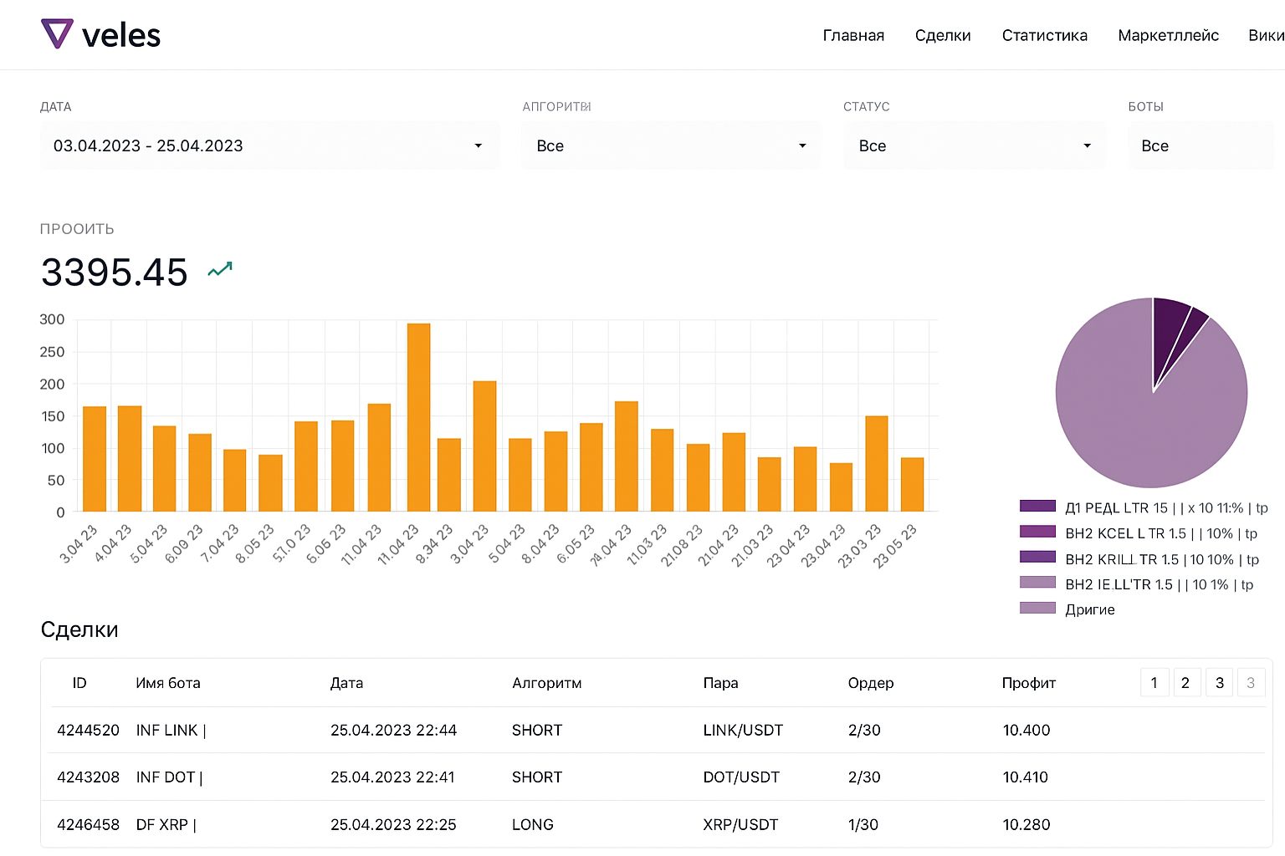Viewport: 1285px width, 856px height.
Task: Open the date range dropdown
Action: (x=269, y=145)
